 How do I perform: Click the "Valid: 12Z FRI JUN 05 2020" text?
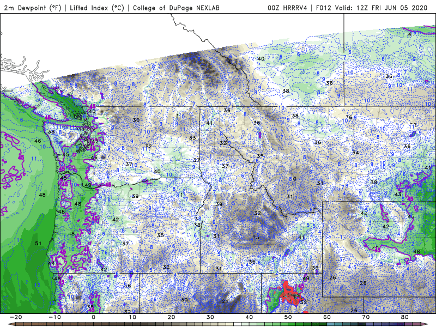[x=381, y=8]
